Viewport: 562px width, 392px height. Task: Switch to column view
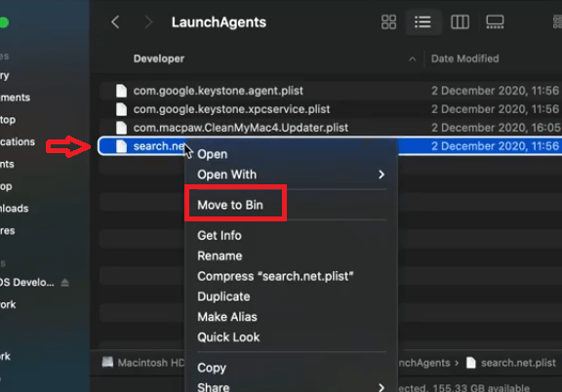460,22
